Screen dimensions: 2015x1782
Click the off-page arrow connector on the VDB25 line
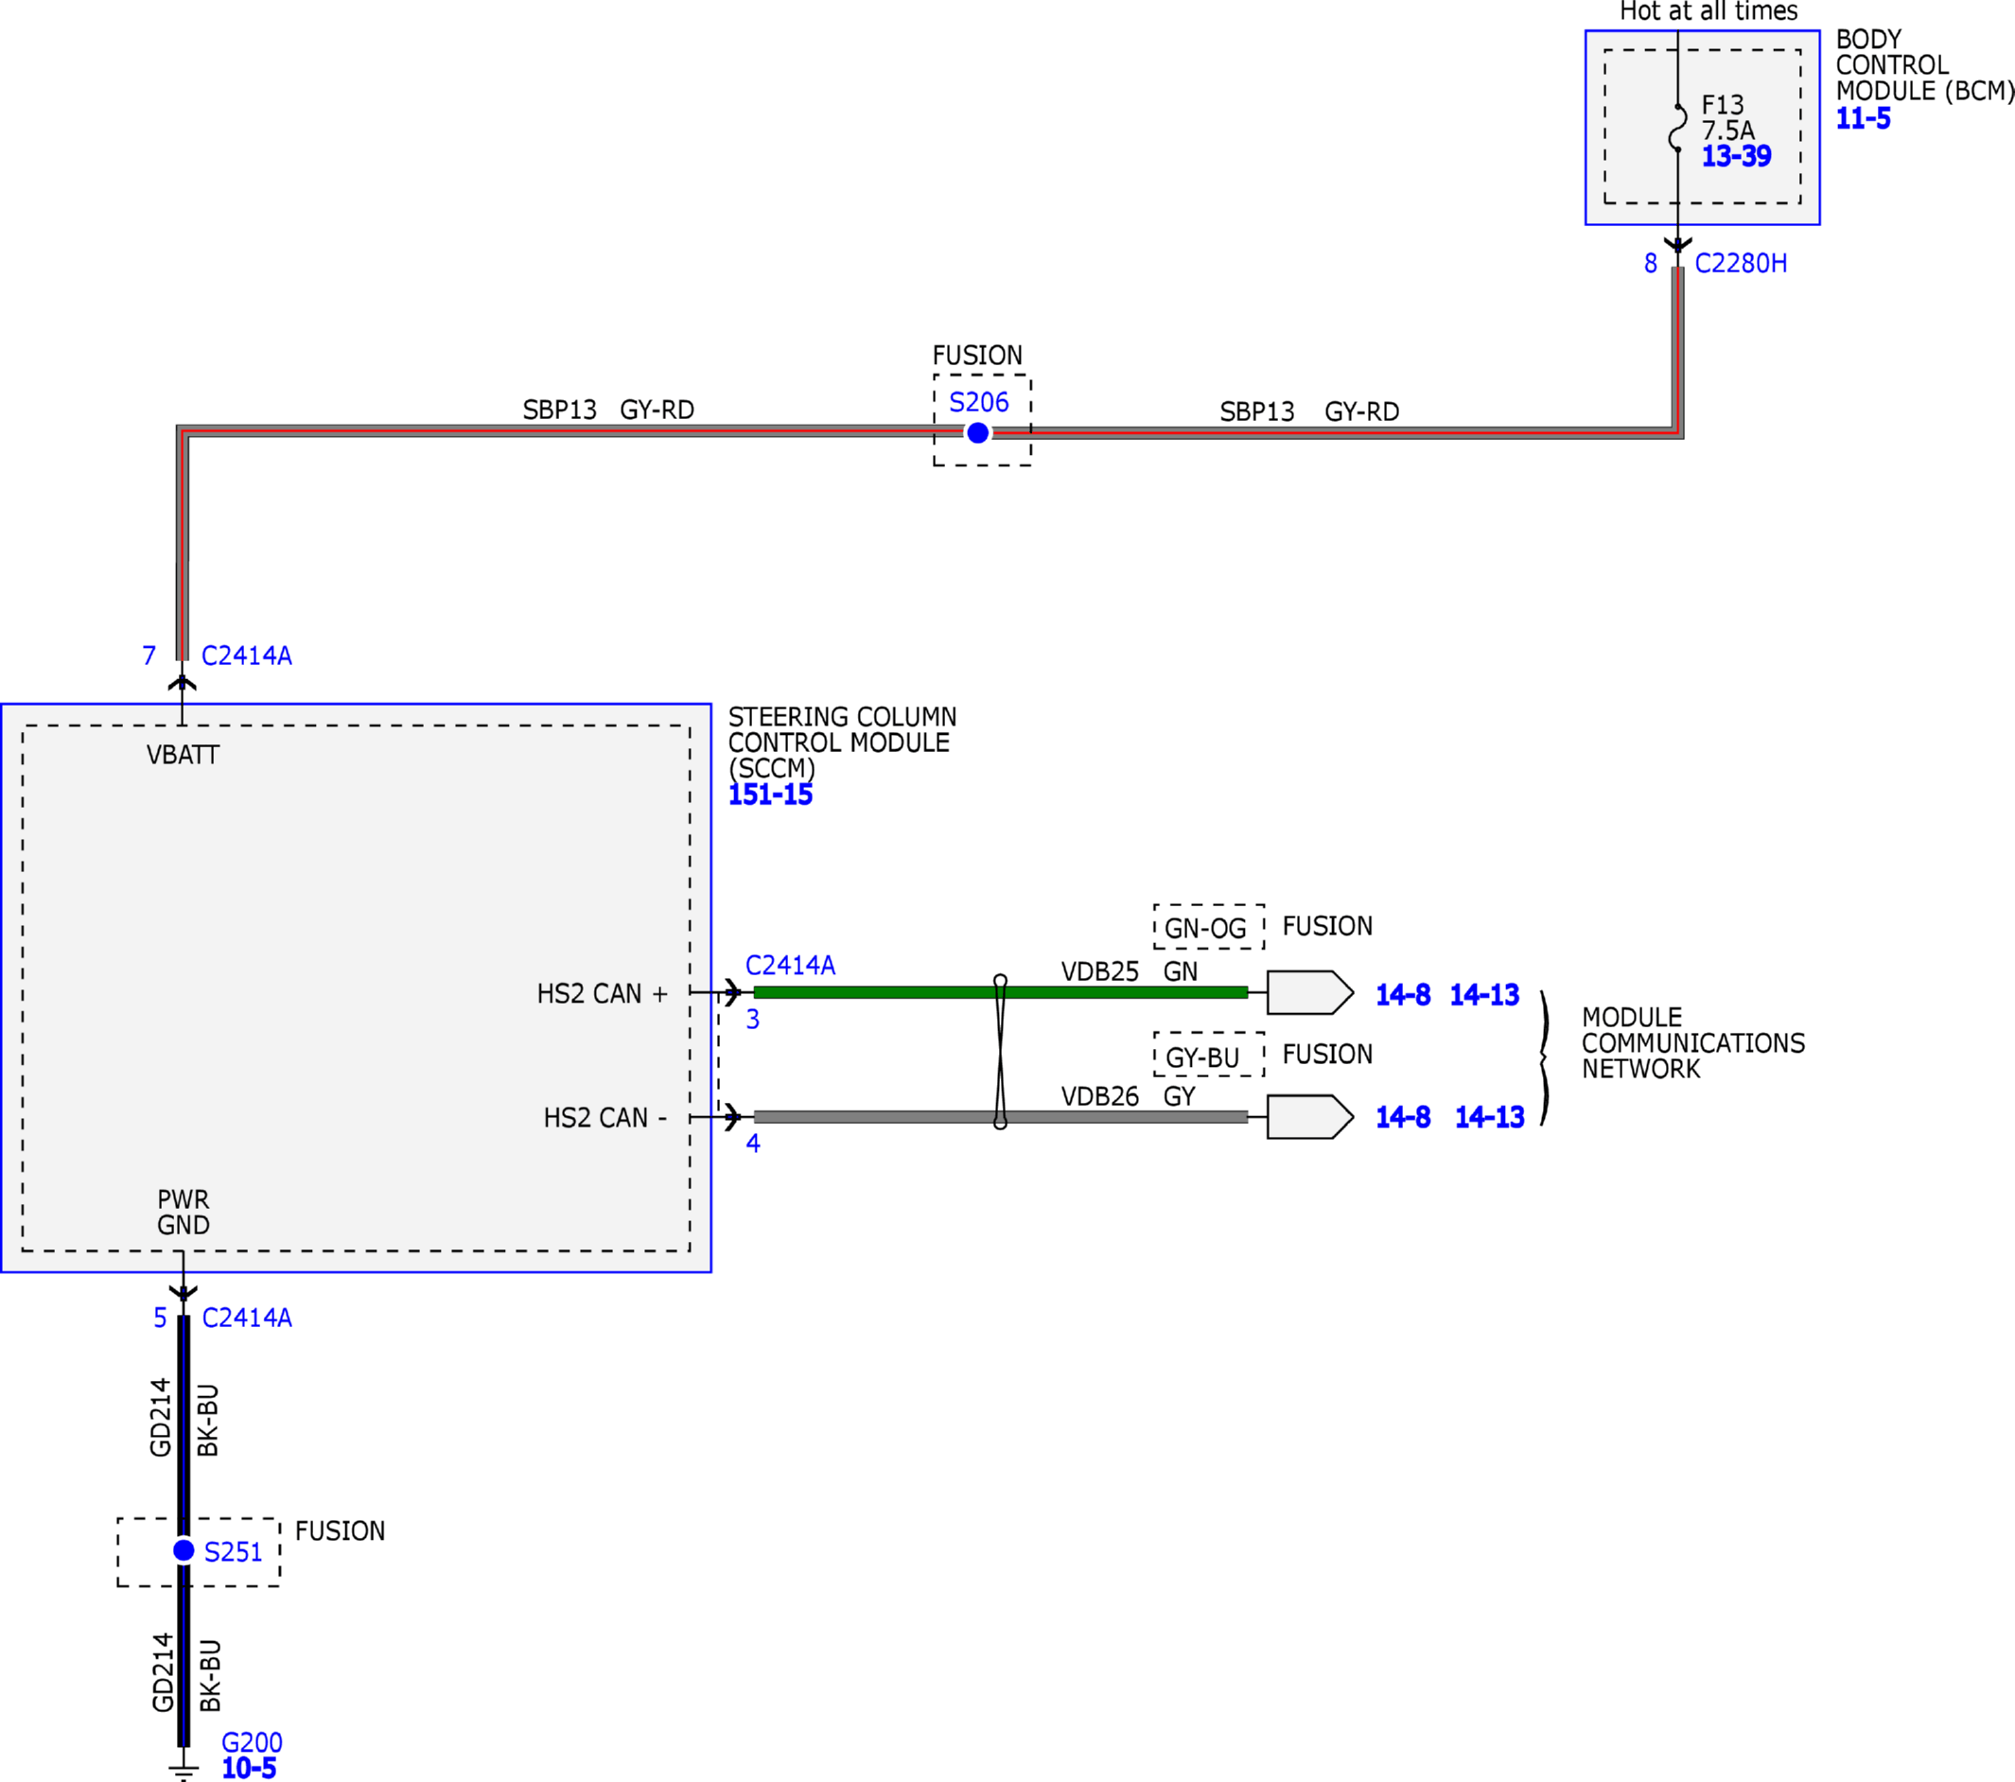1310,992
